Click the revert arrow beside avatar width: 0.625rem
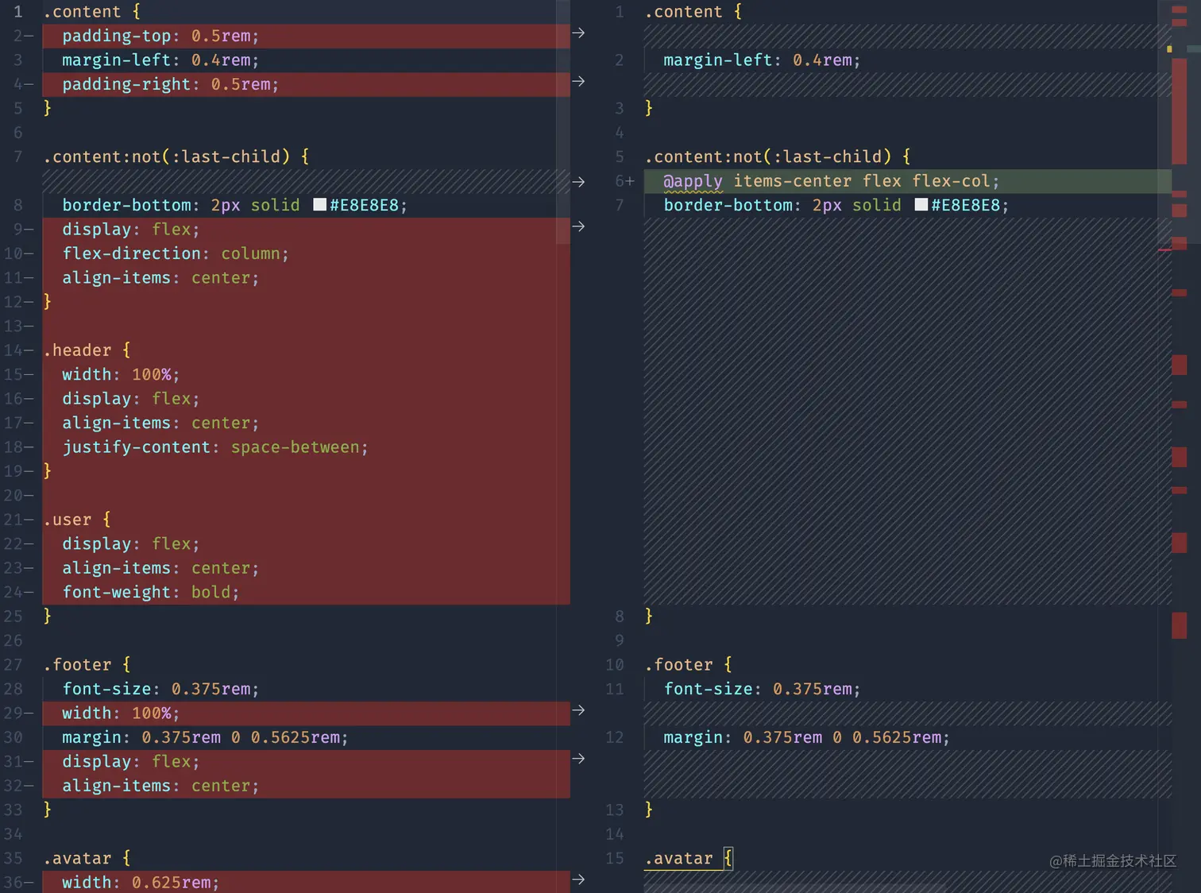 coord(578,879)
